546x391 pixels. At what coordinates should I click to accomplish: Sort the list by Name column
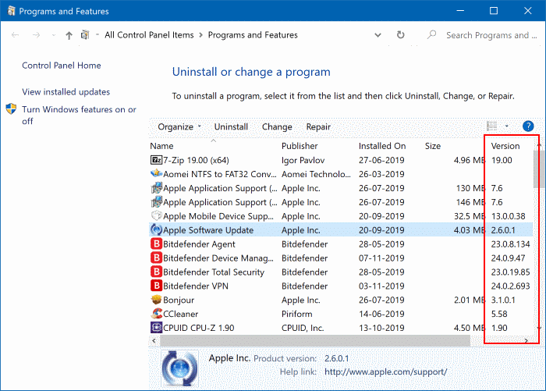tap(161, 146)
